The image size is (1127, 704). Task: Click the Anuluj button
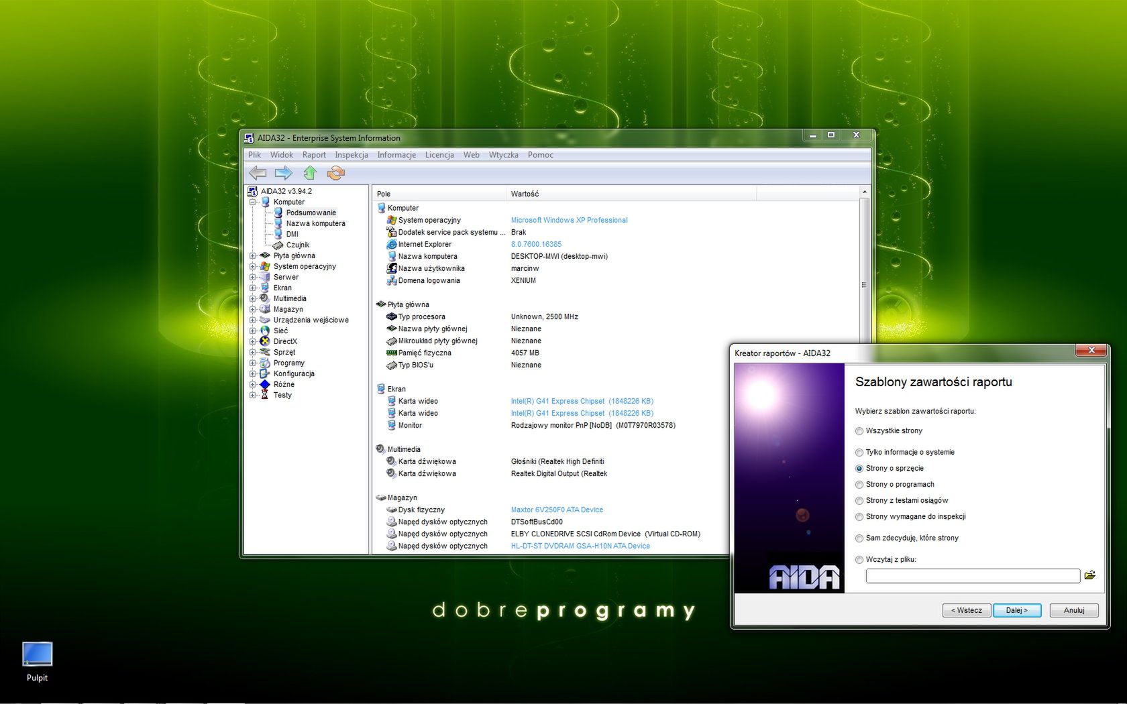click(x=1074, y=610)
